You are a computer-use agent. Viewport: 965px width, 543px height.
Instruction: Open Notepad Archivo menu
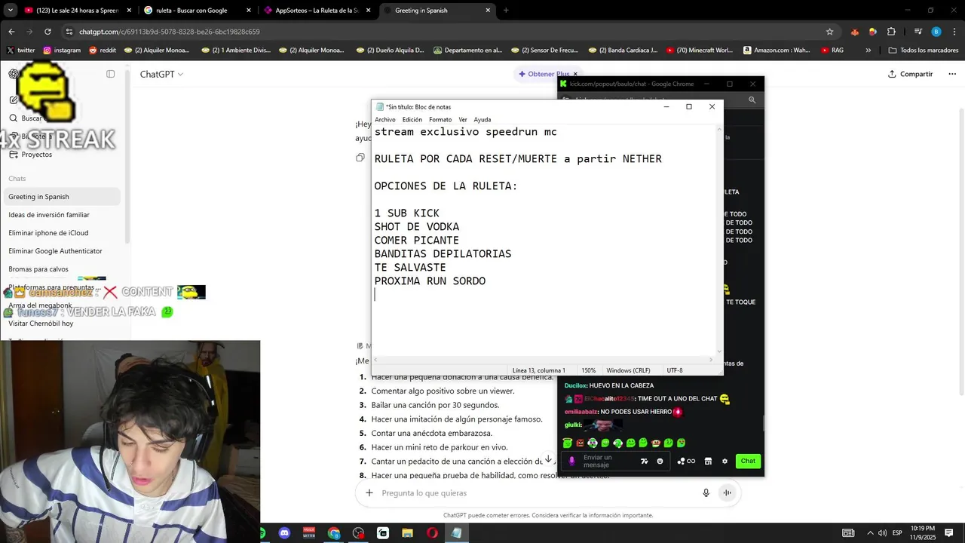pos(385,120)
